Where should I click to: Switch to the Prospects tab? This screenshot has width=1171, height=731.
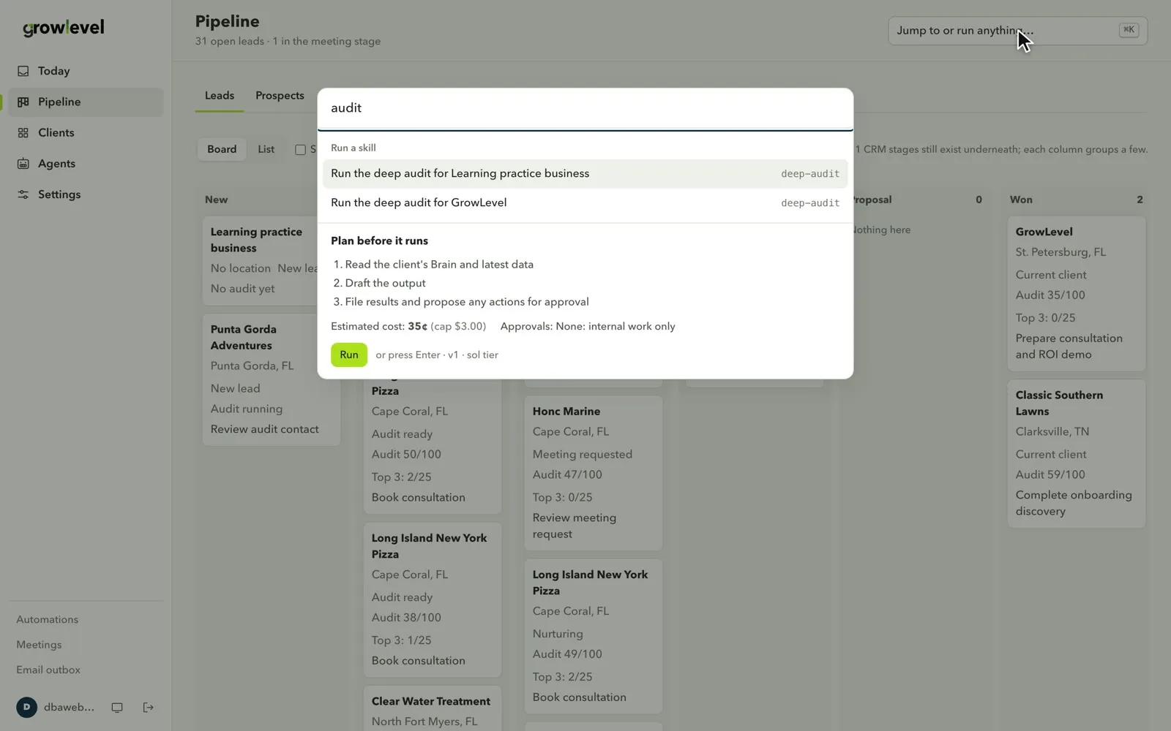pyautogui.click(x=280, y=96)
